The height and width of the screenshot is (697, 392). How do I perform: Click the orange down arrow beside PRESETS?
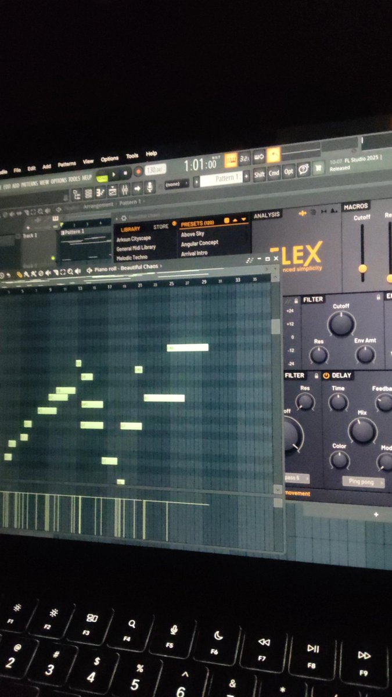(244, 219)
